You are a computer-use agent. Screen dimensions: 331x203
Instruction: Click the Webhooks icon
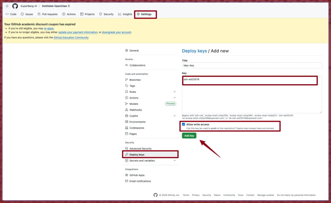click(127, 110)
